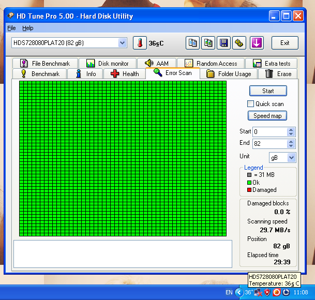Click the green Ok legend swatch
This screenshot has height=300, width=315.
[x=249, y=183]
